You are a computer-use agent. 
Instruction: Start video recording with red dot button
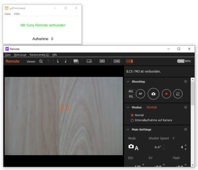(x=166, y=94)
